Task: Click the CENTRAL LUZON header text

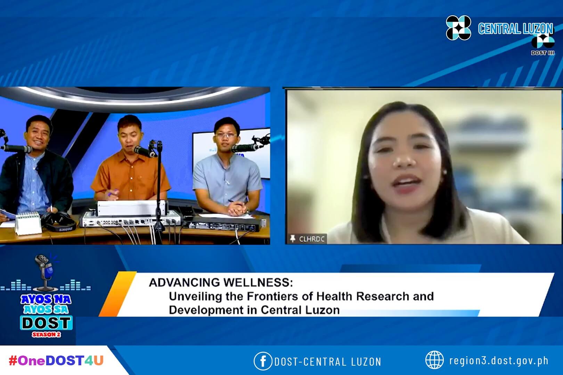Action: point(515,28)
